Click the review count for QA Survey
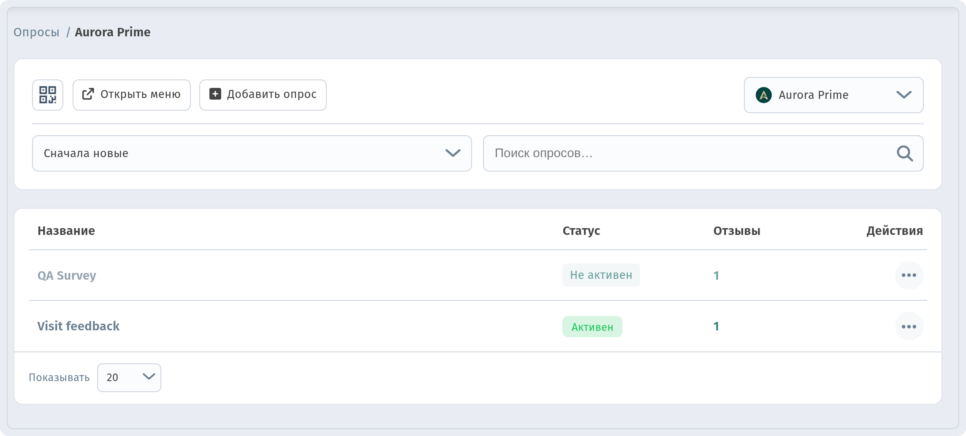966x436 pixels. [x=716, y=275]
